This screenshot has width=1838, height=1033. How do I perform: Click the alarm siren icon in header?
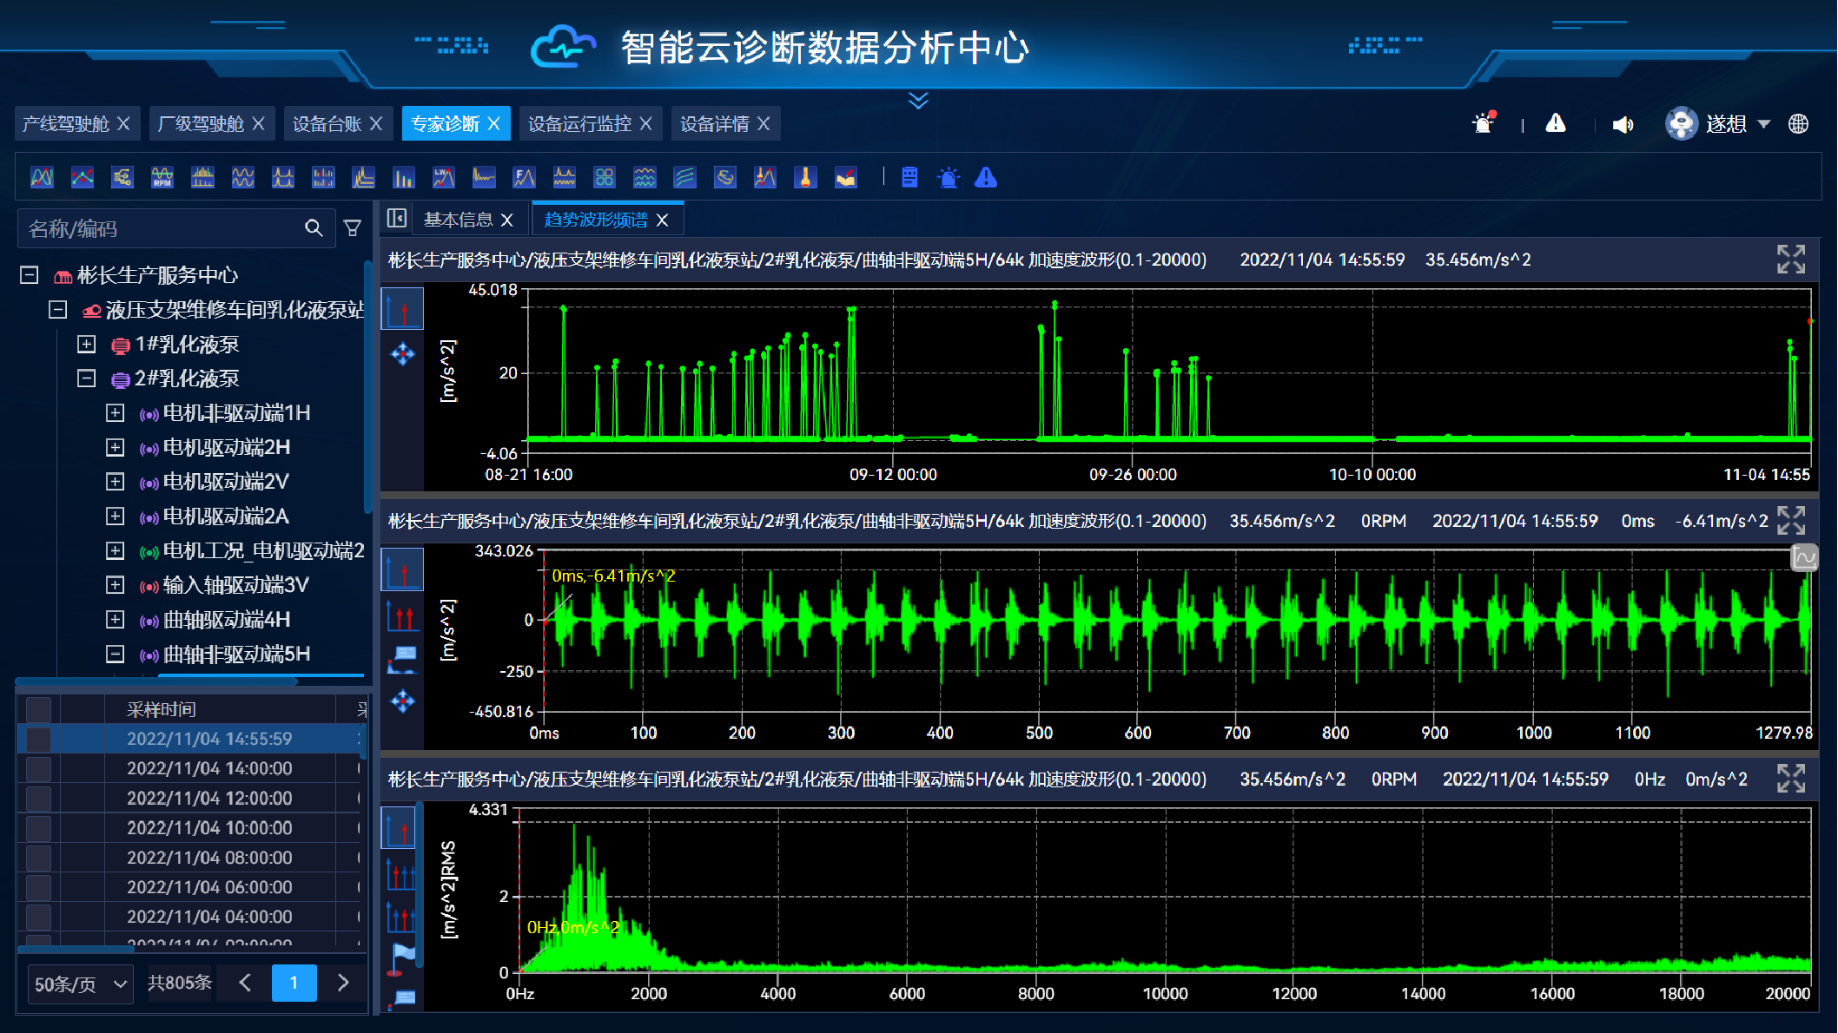pos(1484,124)
